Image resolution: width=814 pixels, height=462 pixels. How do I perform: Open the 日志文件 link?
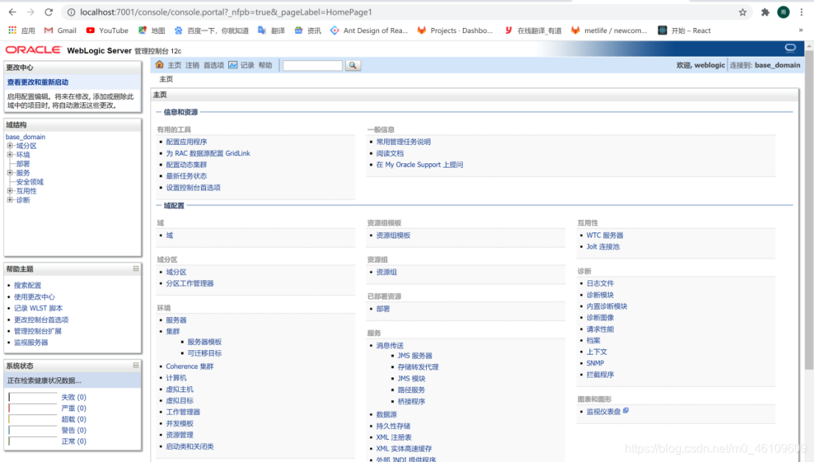[600, 283]
